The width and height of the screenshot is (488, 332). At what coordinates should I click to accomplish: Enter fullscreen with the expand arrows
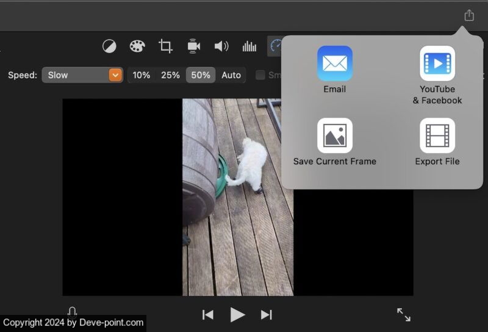pos(404,314)
